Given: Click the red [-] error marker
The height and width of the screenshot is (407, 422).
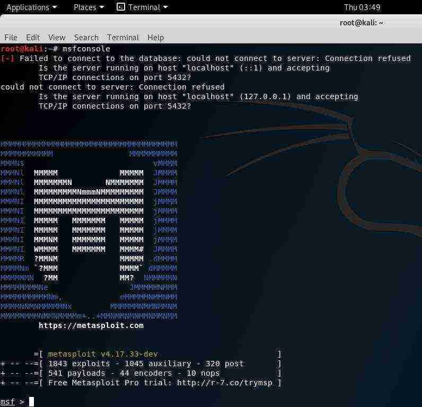Looking at the screenshot, I should [7, 58].
